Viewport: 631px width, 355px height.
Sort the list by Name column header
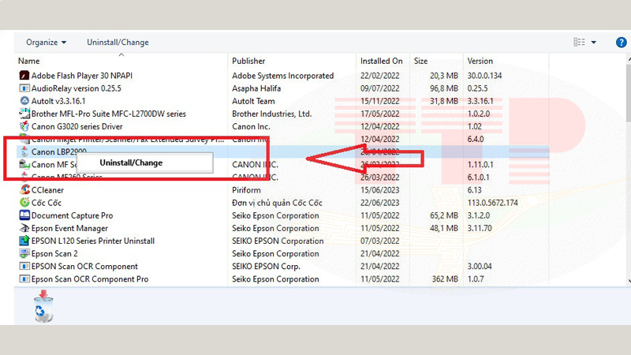click(x=29, y=61)
